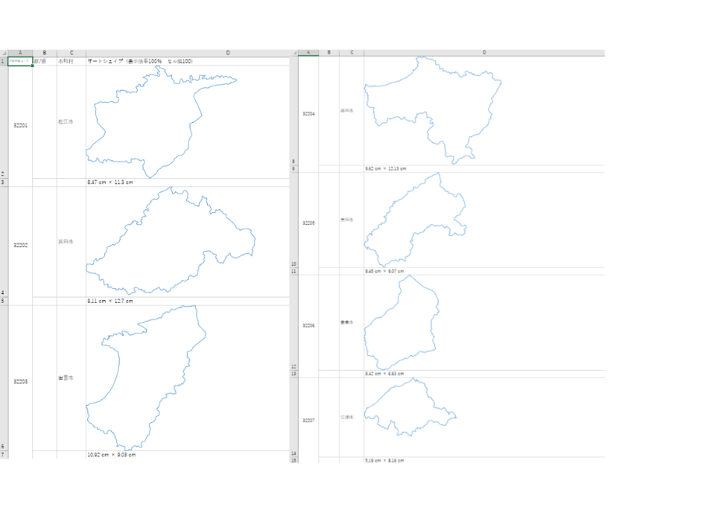Click Select All corner in right sheet

(x=294, y=53)
